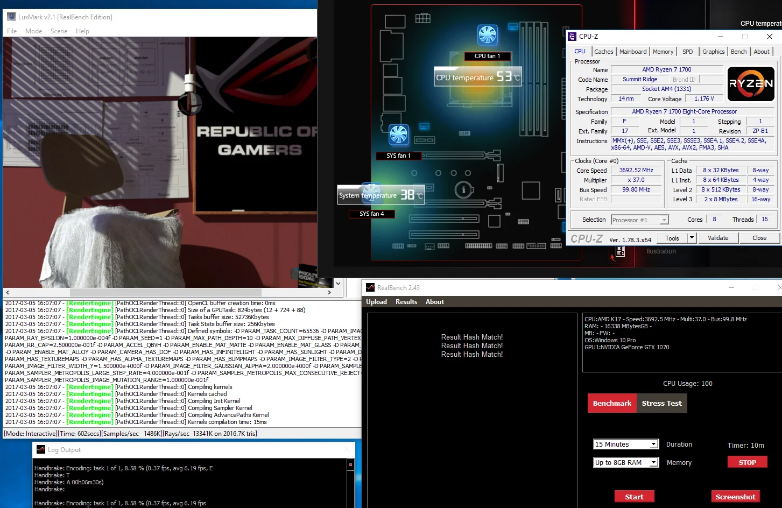The width and height of the screenshot is (782, 508).
Task: Click the Log Output window icon
Action: click(x=41, y=449)
